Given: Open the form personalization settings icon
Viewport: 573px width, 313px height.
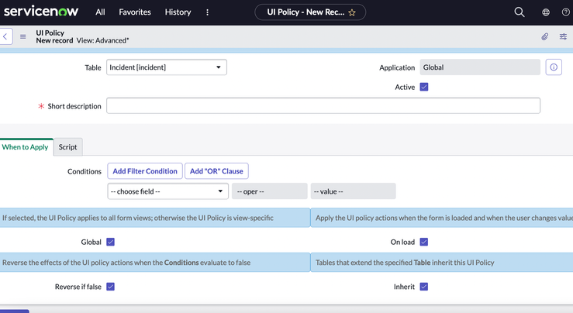Looking at the screenshot, I should point(563,36).
